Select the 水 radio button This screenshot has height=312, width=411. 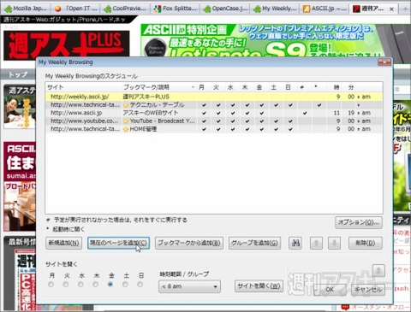coord(80,285)
